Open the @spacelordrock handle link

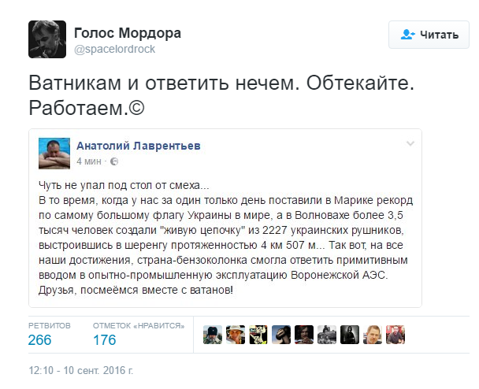tap(114, 49)
